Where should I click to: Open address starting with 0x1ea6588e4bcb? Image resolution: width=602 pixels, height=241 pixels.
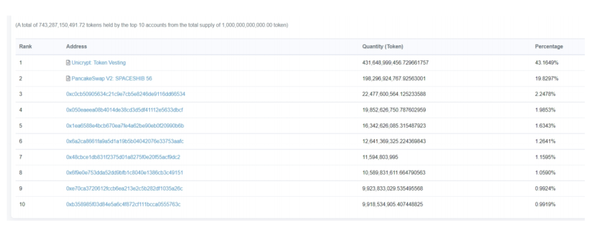[125, 125]
